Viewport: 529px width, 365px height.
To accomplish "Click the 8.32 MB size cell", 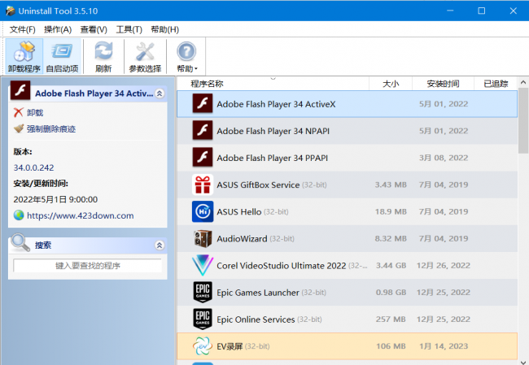I will click(x=391, y=239).
